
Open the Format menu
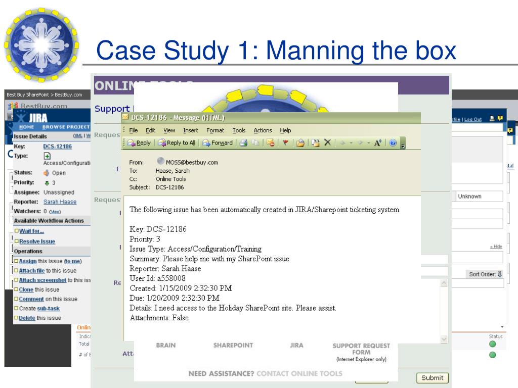pyautogui.click(x=215, y=130)
